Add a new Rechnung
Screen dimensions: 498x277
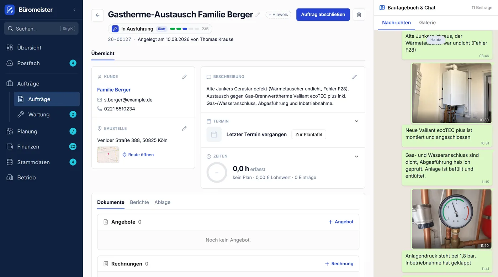(x=339, y=264)
